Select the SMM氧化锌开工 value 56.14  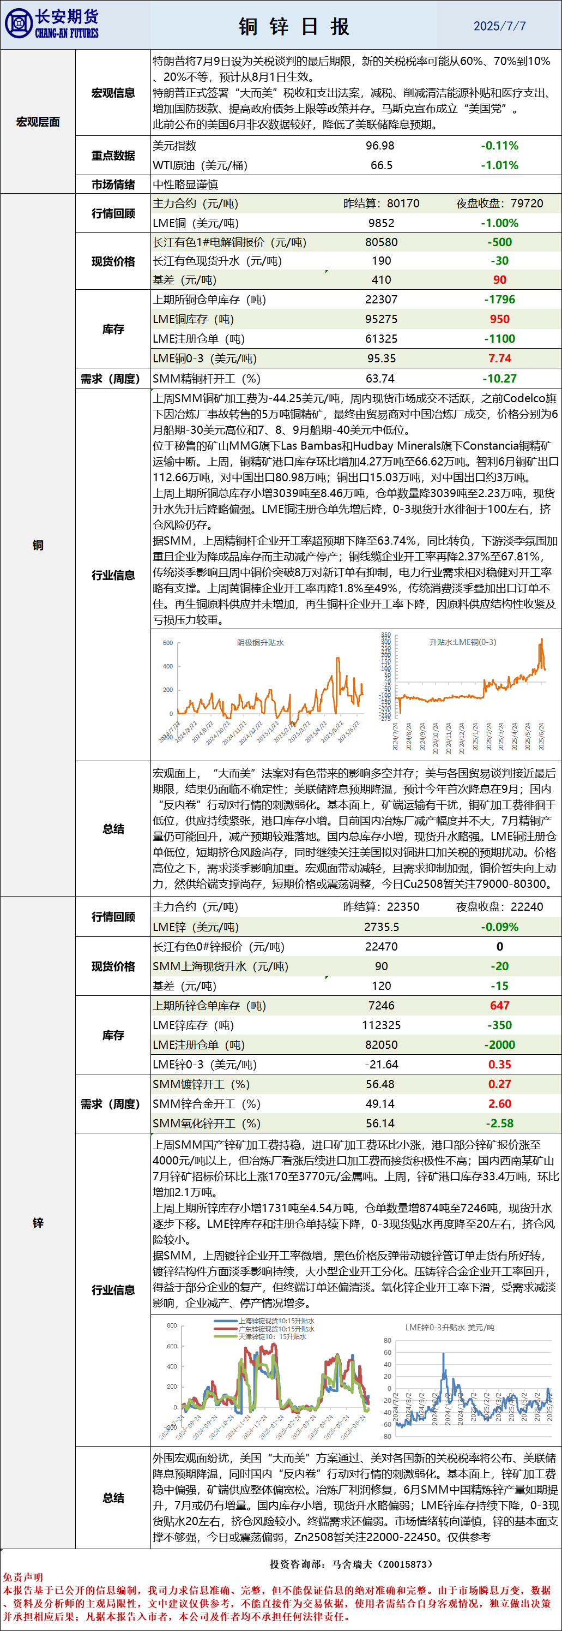pyautogui.click(x=380, y=1123)
